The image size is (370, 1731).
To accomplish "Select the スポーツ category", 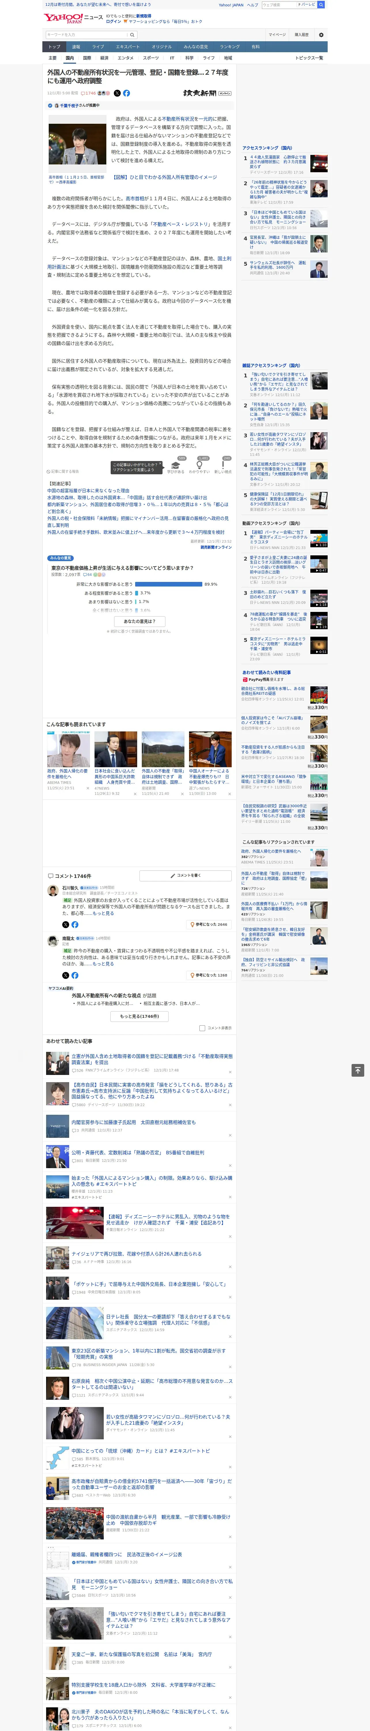I will (x=150, y=59).
